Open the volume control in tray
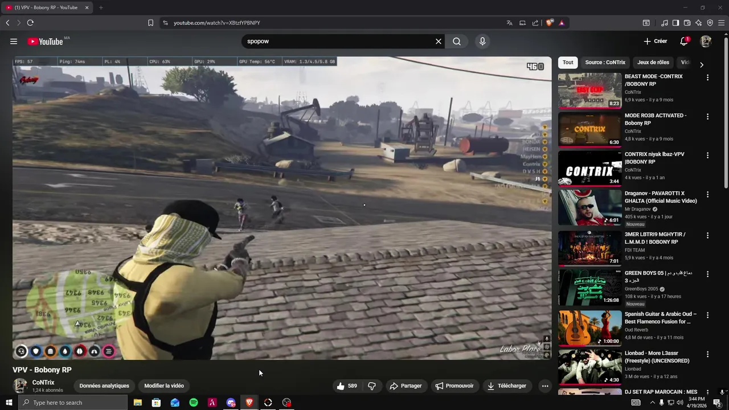This screenshot has height=410, width=729. 679,403
